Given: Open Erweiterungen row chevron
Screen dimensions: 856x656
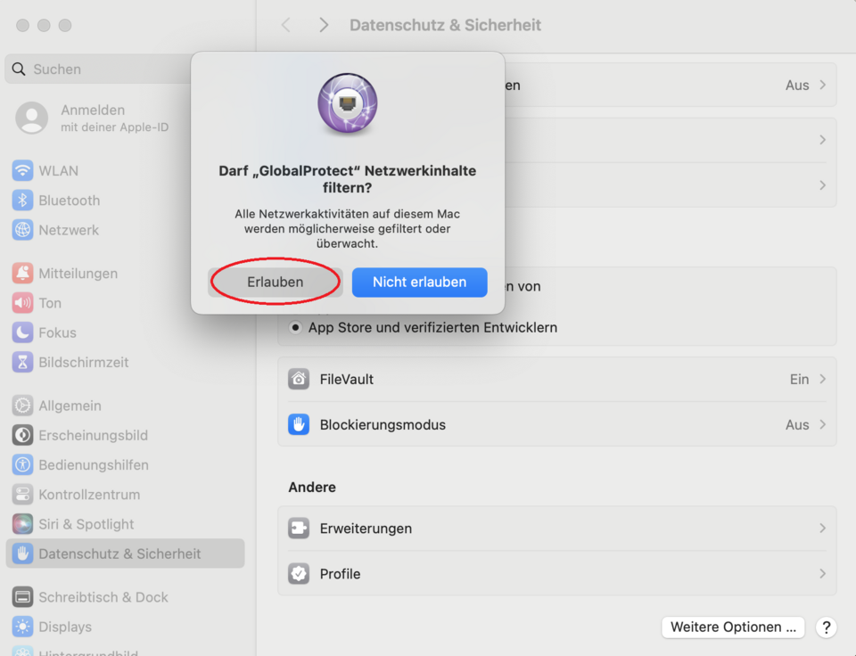Looking at the screenshot, I should pyautogui.click(x=822, y=528).
